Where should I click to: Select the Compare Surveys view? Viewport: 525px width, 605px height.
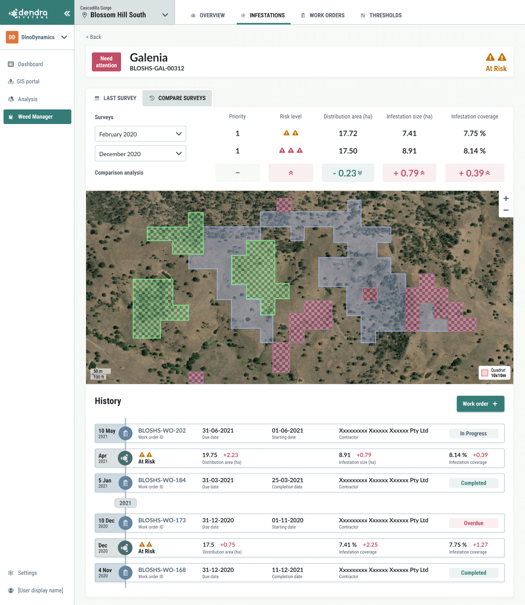[177, 98]
